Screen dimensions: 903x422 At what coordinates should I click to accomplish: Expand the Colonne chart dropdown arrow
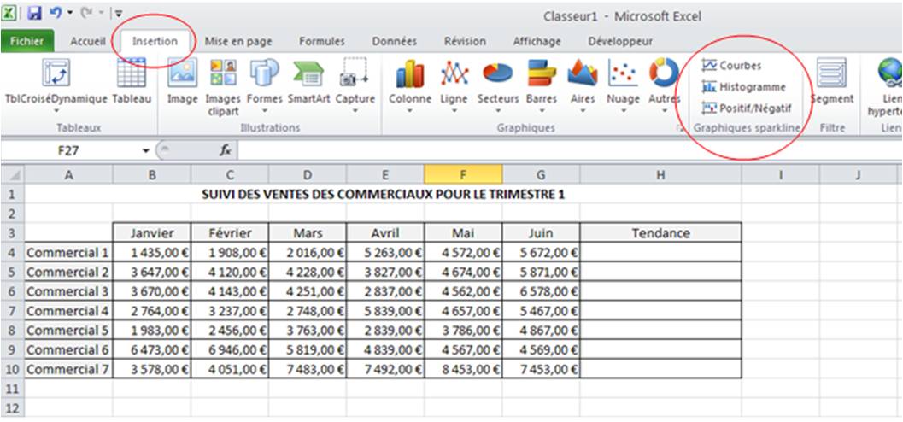410,110
